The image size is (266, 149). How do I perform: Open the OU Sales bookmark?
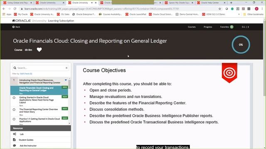(x=63, y=14)
